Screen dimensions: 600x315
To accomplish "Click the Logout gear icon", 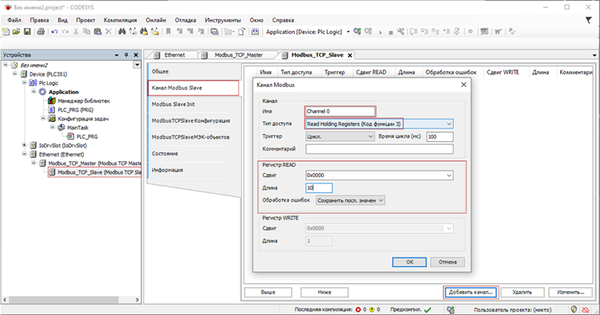I will tap(368, 32).
